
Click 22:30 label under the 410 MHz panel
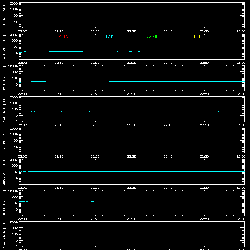[x=132, y=63]
